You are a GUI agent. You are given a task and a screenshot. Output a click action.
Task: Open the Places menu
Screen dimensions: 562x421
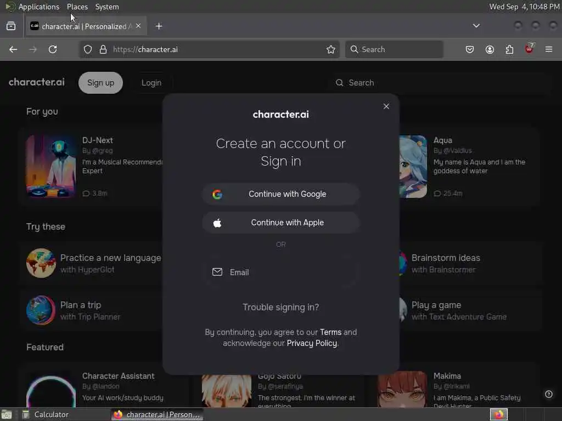click(77, 7)
